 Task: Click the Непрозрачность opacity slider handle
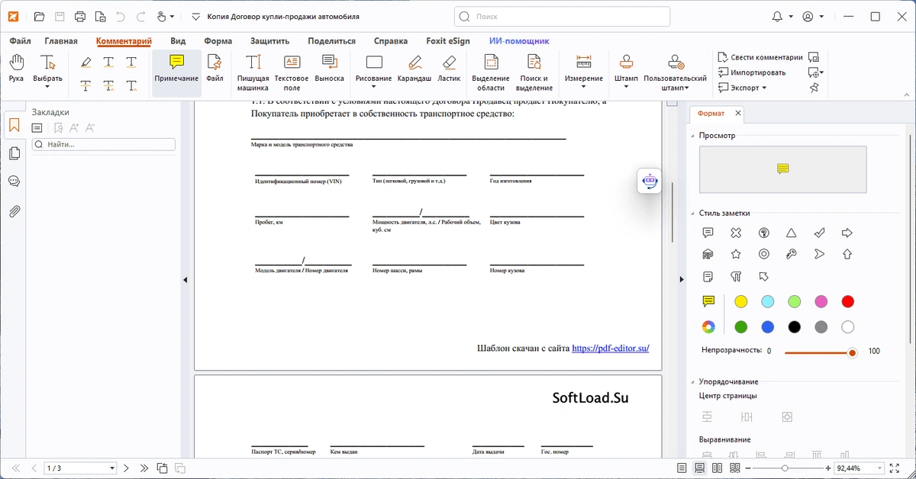tap(853, 352)
